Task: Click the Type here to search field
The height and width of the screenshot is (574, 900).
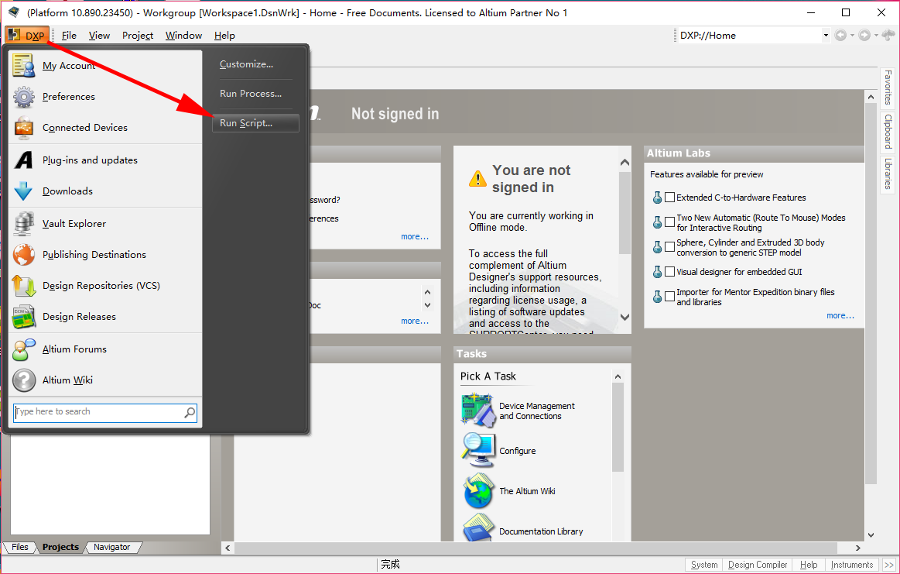Action: pyautogui.click(x=105, y=412)
